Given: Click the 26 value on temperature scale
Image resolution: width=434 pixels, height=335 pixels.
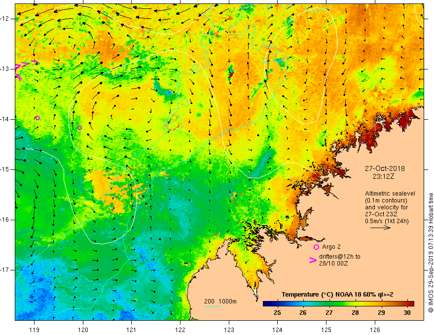Looking at the screenshot, I should [x=303, y=313].
